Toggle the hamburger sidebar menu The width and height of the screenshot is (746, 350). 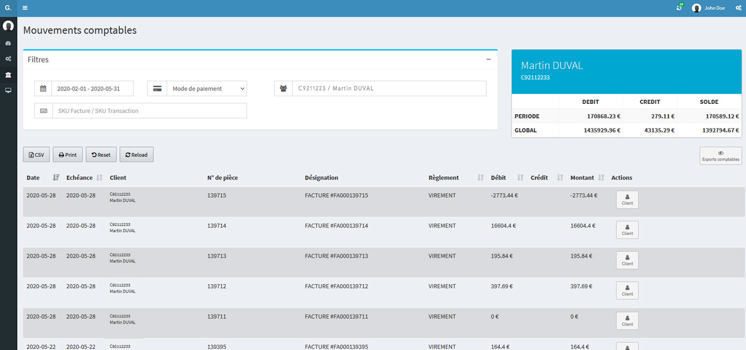click(25, 8)
